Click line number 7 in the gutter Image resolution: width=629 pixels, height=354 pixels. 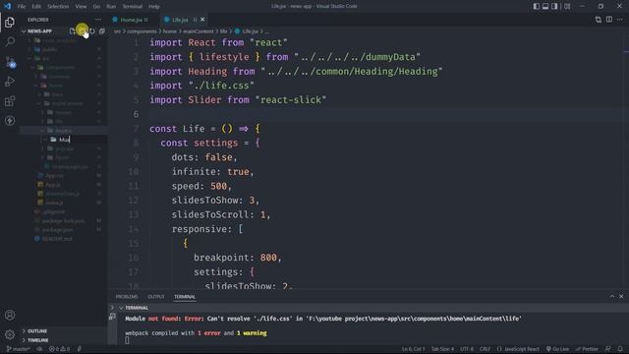tap(136, 129)
